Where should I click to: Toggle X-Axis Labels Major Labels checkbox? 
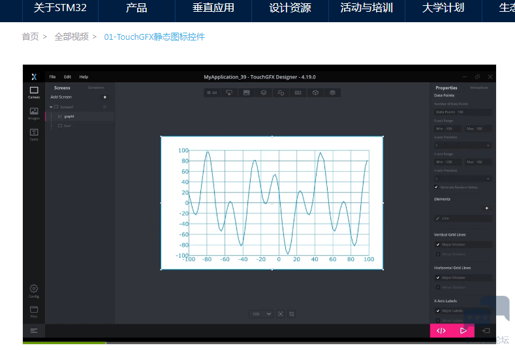tap(438, 311)
